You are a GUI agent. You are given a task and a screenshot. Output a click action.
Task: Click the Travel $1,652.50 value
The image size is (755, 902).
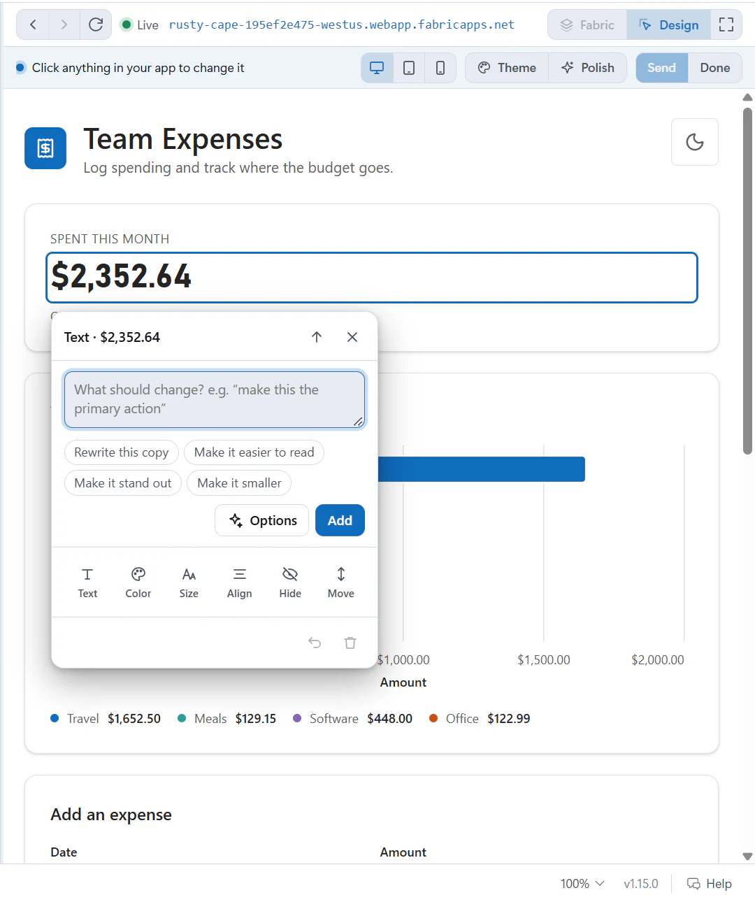[134, 719]
